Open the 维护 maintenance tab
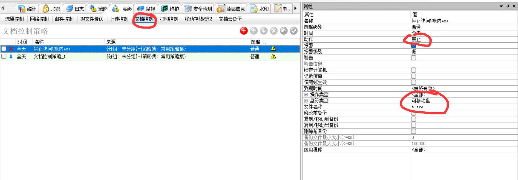Image resolution: width=518 pixels, height=180 pixels. [x=170, y=9]
